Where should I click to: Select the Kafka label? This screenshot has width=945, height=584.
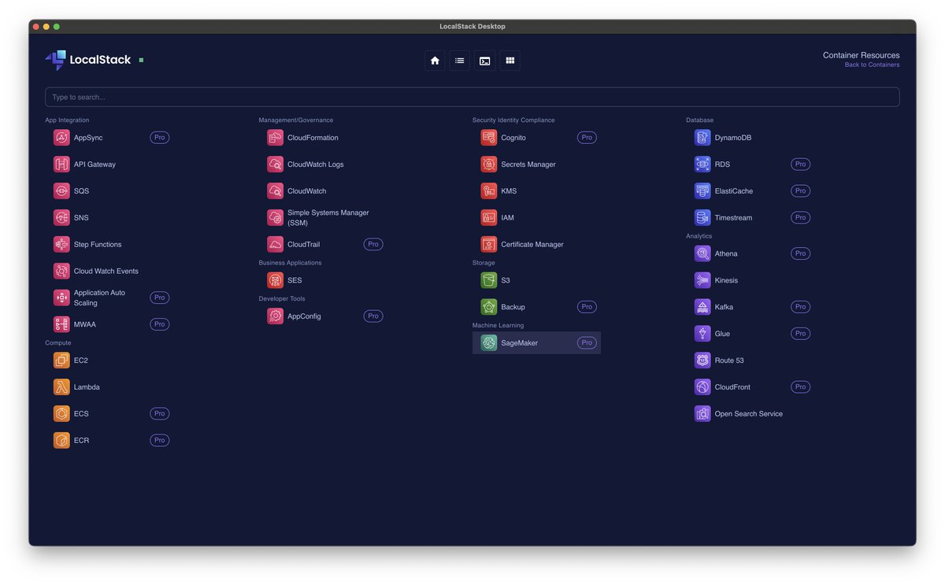724,307
